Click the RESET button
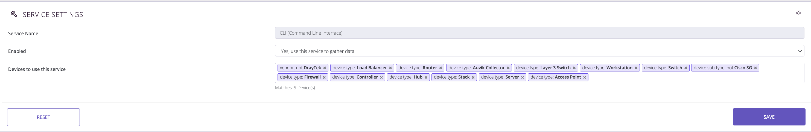 [x=43, y=117]
